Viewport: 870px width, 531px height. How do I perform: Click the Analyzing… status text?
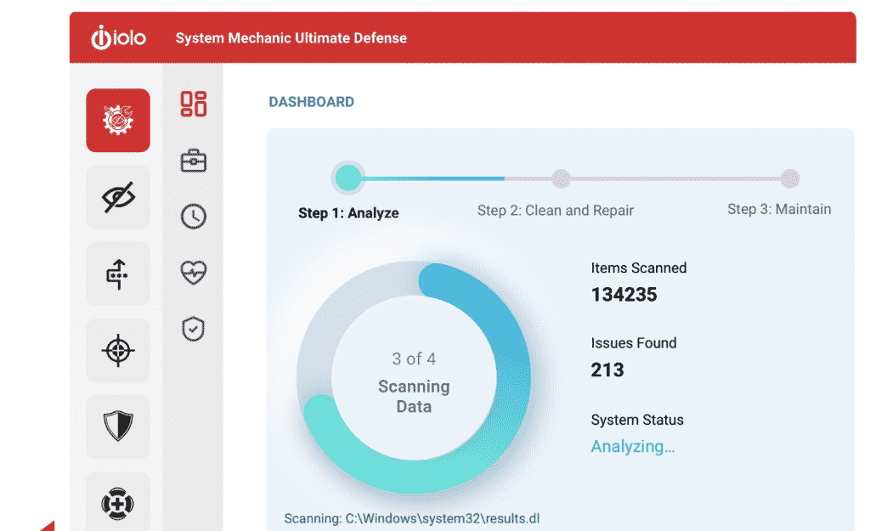click(x=633, y=447)
